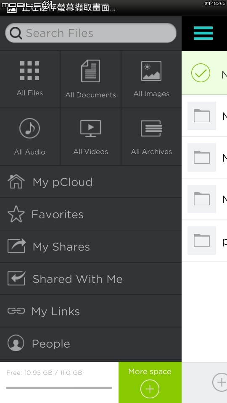The height and width of the screenshot is (403, 227).
Task: Open the People section
Action: [x=91, y=344]
